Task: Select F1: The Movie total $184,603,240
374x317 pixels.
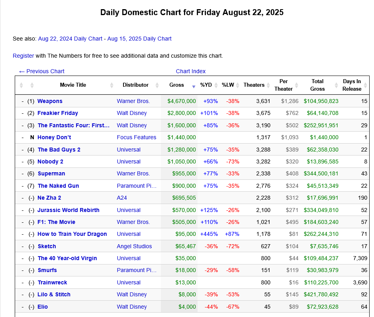Action: [321, 222]
